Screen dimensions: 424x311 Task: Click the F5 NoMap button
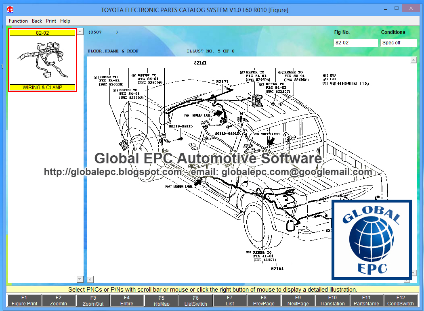click(161, 301)
